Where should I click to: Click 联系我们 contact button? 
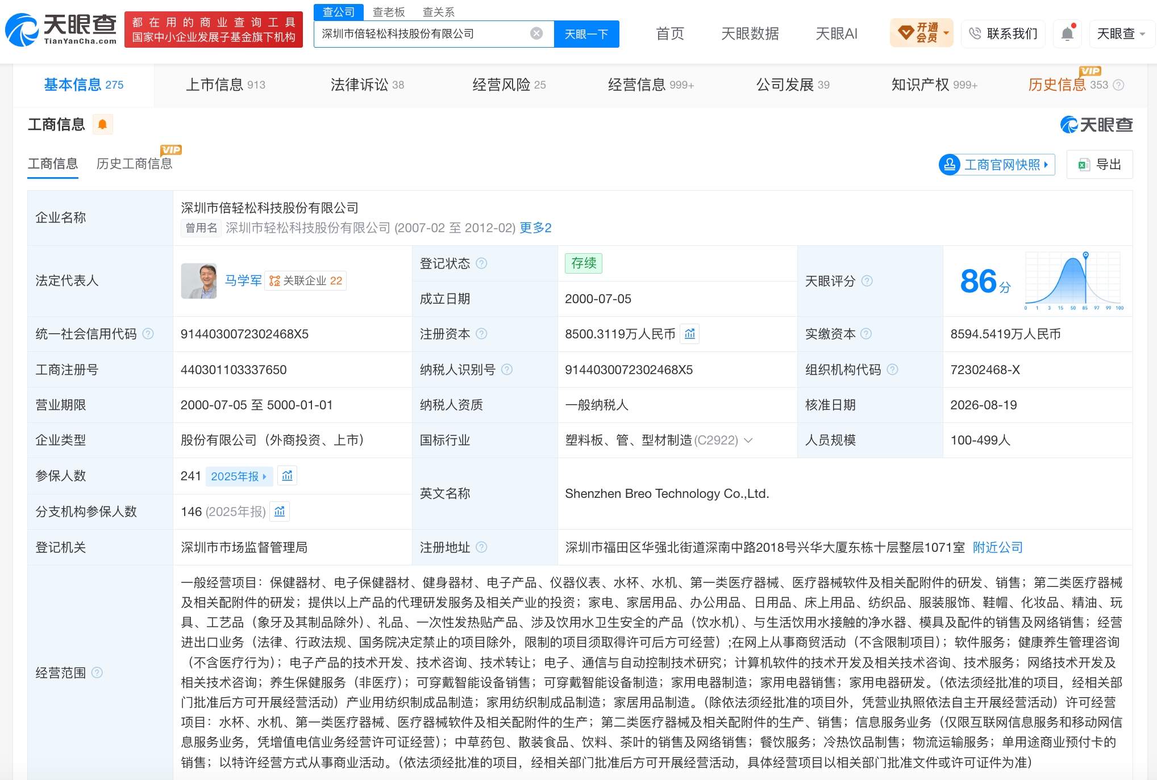click(1004, 33)
